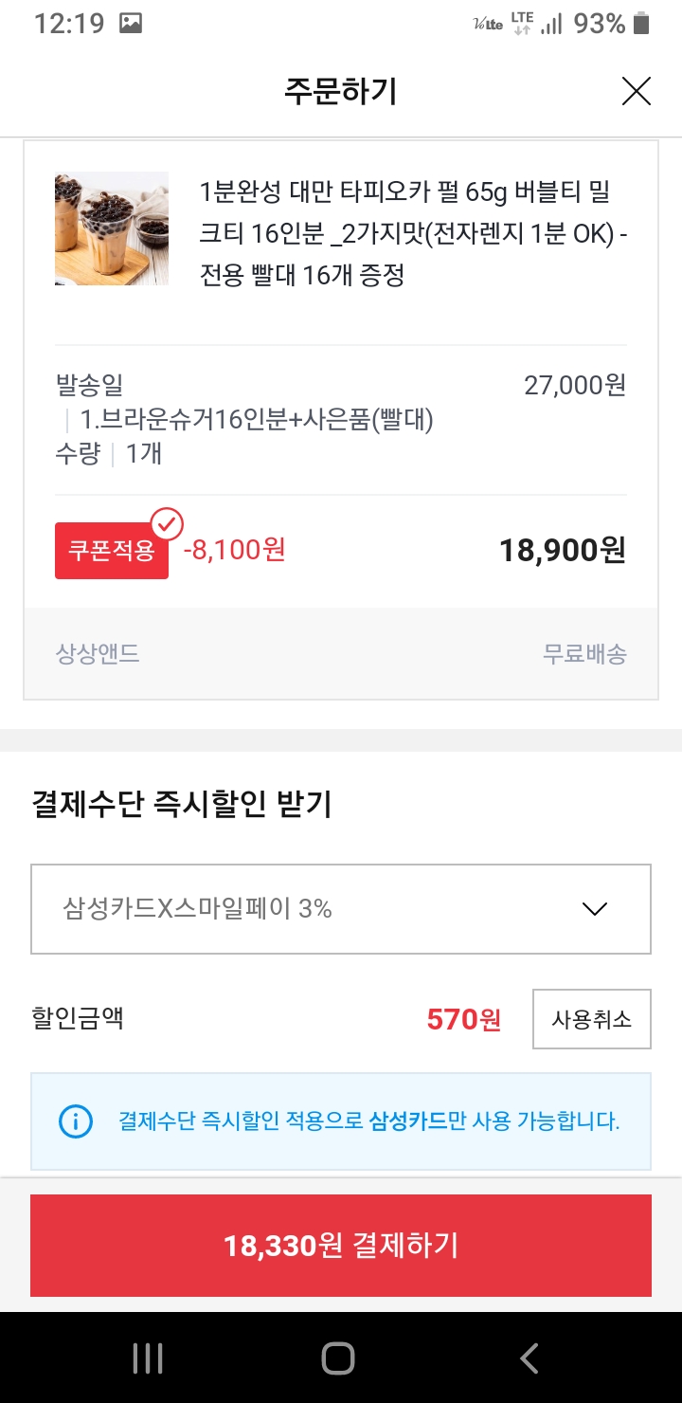Tap the 무료배송 free shipping label
This screenshot has height=1403, width=682.
point(584,654)
